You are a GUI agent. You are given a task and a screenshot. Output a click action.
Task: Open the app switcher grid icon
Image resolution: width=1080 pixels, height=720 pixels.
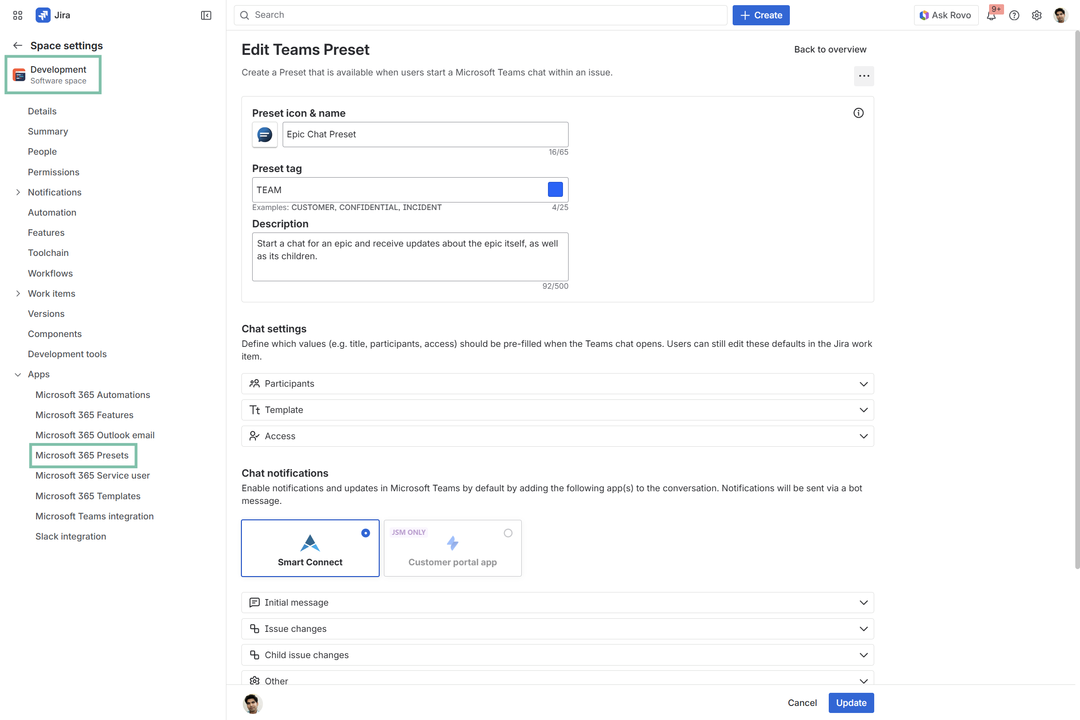[x=18, y=15]
